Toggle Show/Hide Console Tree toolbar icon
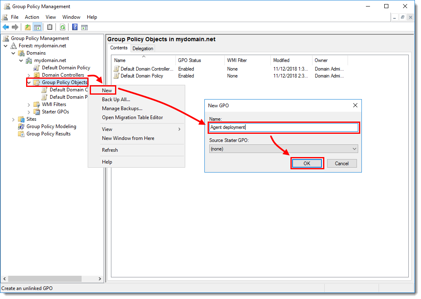This screenshot has width=421, height=299. tap(37, 27)
